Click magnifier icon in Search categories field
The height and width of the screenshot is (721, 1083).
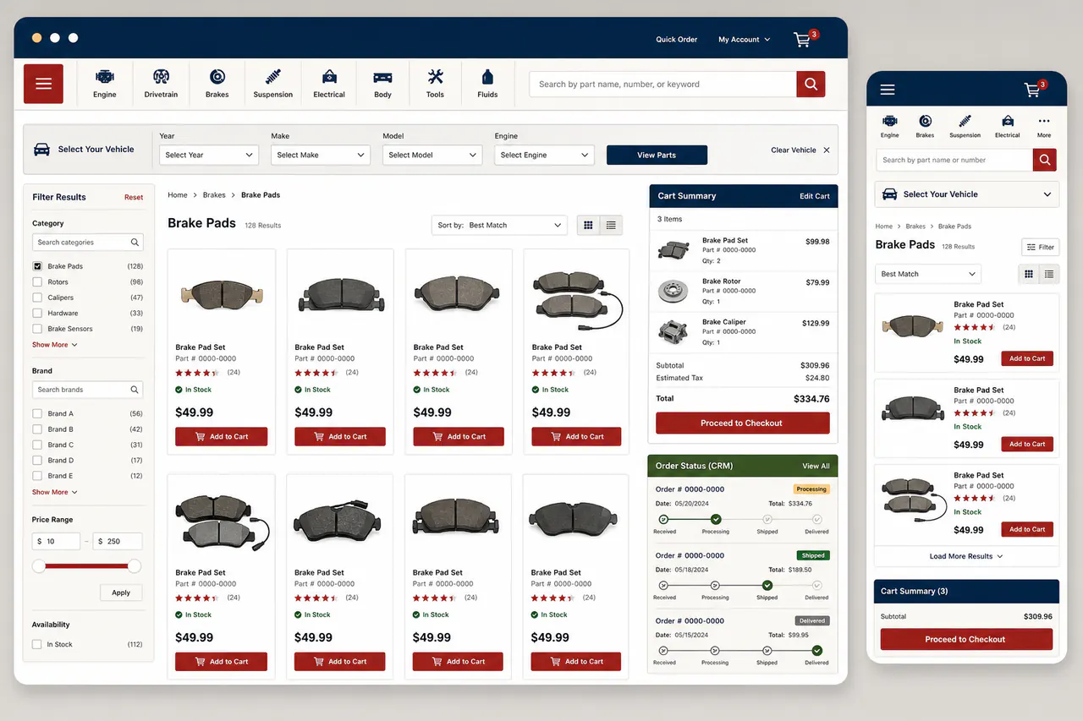[x=135, y=243]
